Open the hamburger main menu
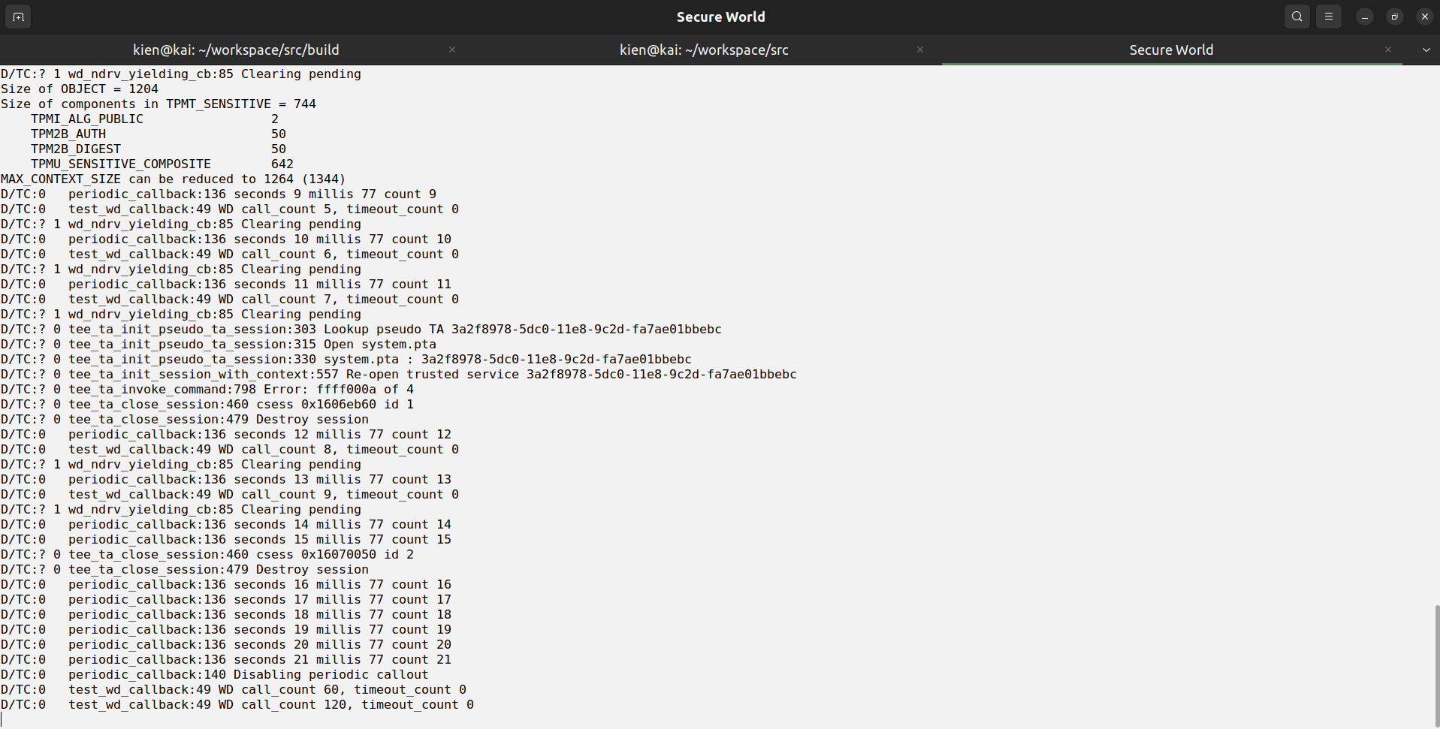Viewport: 1440px width, 729px height. [x=1329, y=17]
